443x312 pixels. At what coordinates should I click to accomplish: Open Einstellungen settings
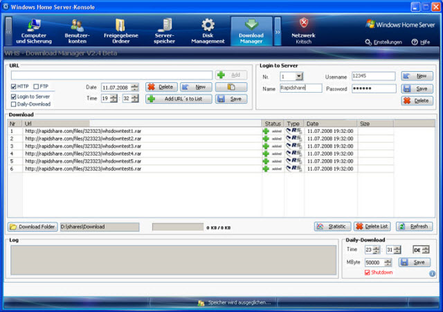click(x=383, y=42)
